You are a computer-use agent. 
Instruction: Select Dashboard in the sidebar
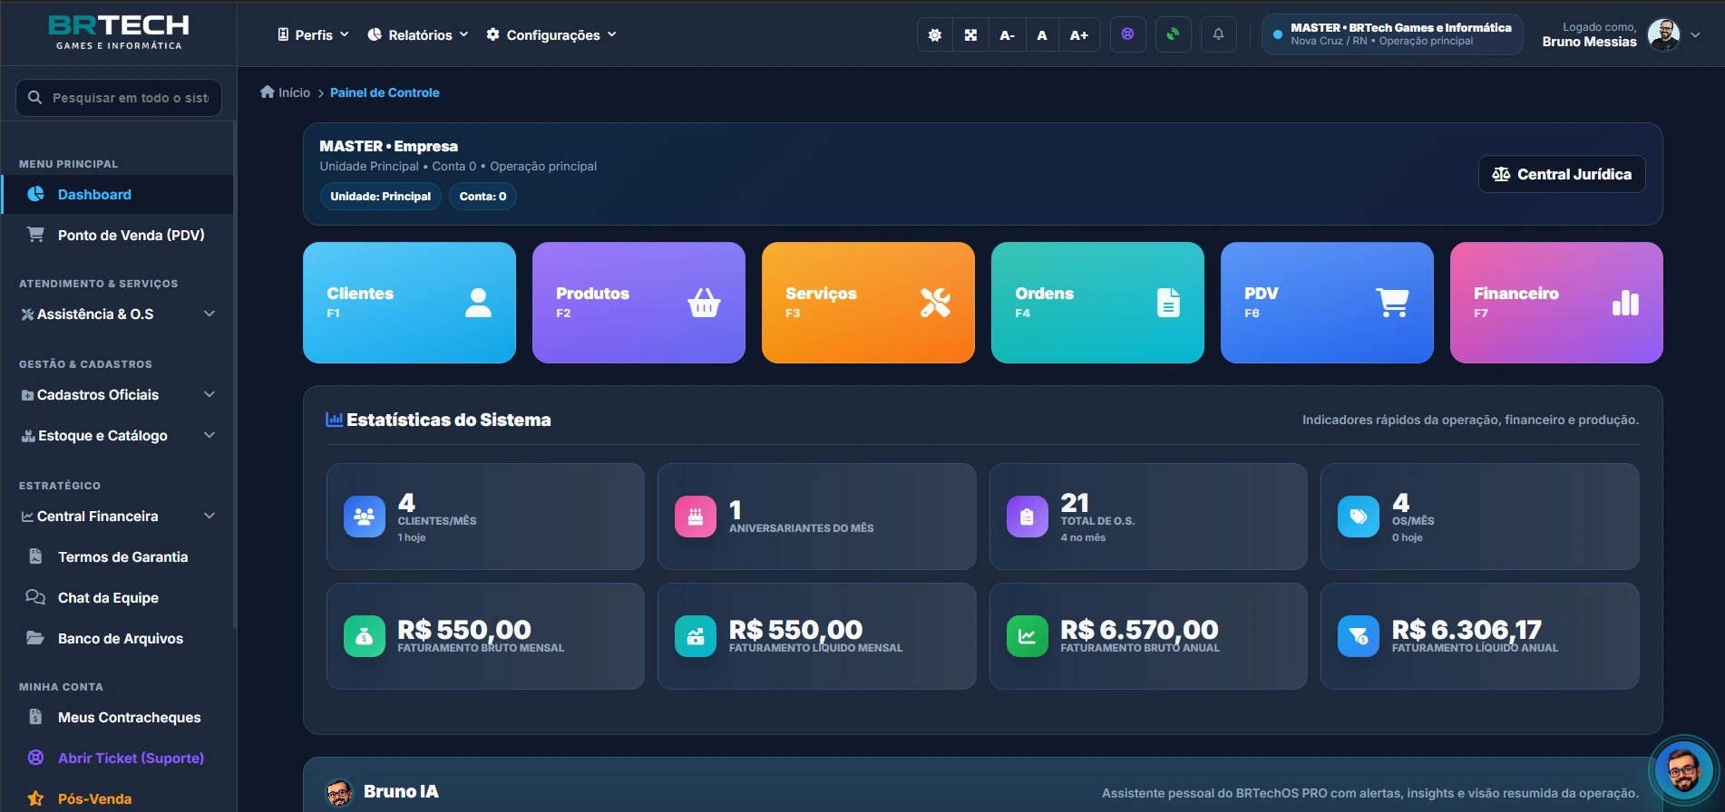click(117, 194)
